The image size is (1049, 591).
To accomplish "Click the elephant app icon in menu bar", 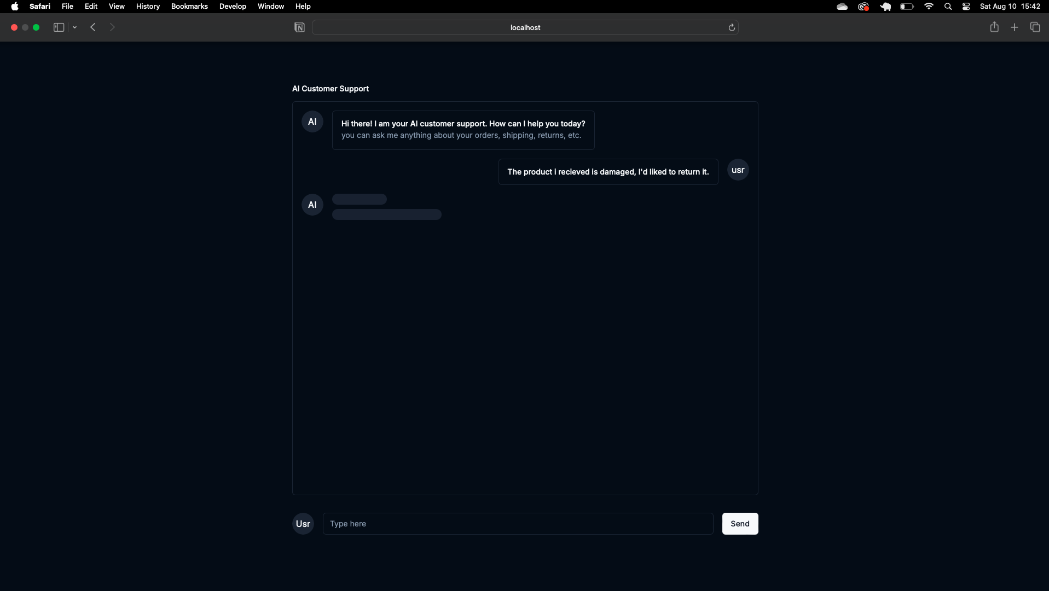I will [885, 7].
